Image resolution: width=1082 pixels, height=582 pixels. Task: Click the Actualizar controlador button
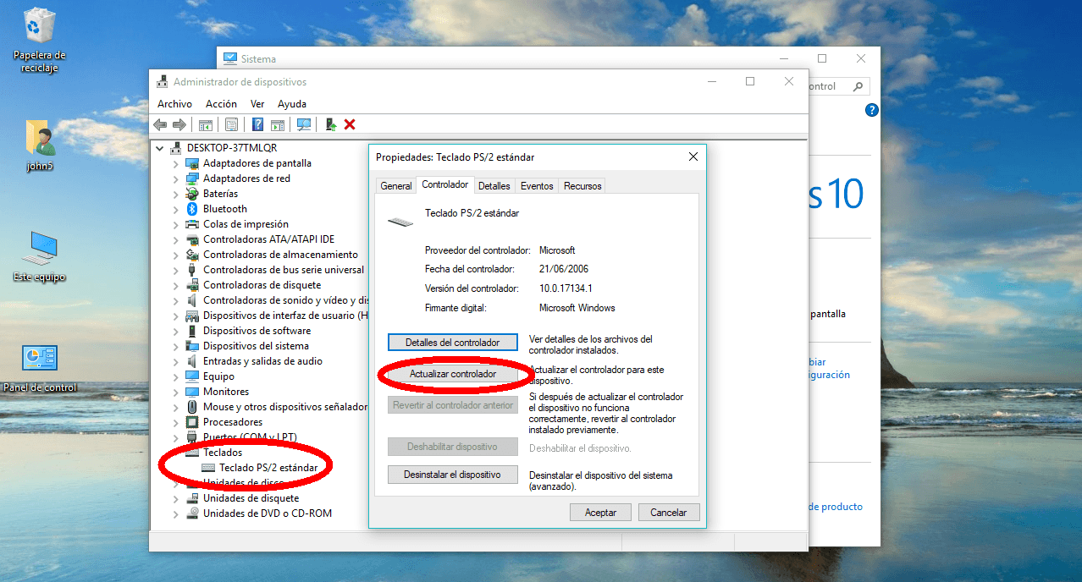click(x=452, y=373)
